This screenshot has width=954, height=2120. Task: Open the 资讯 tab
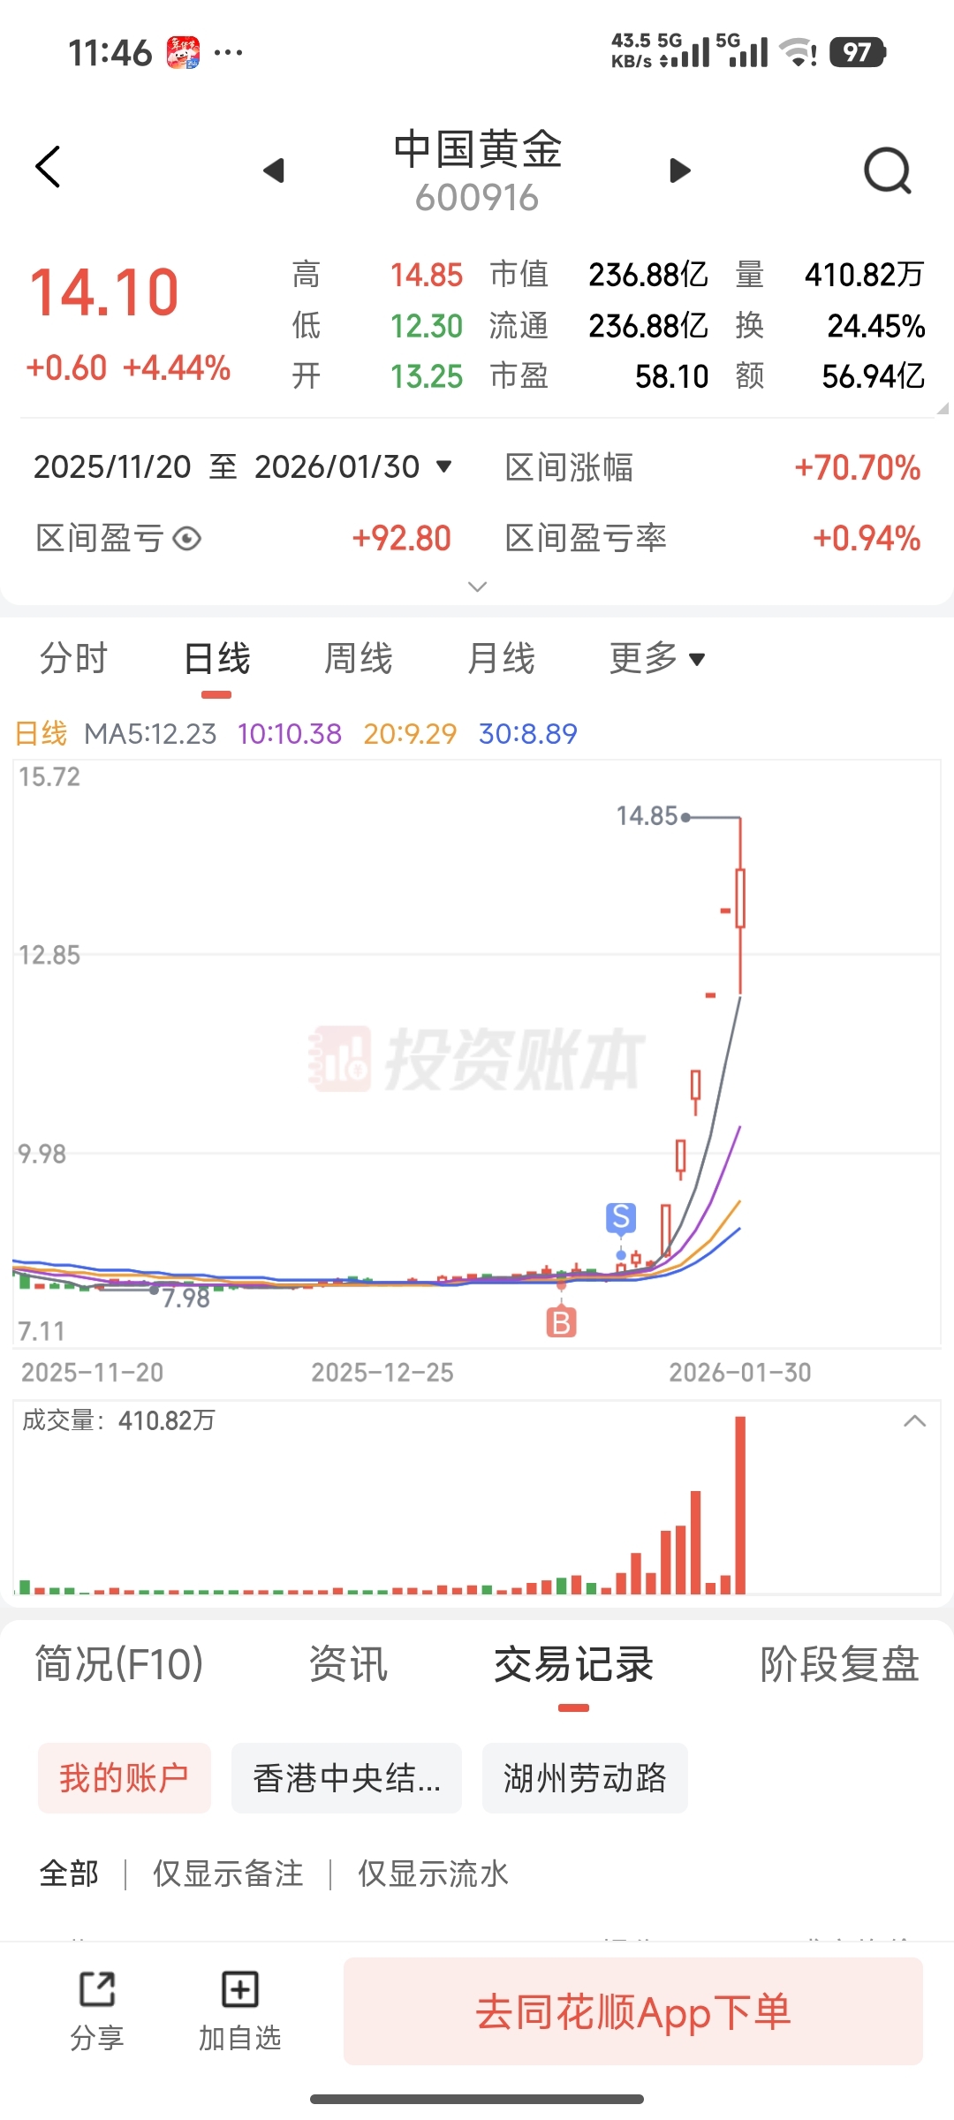coord(348,1664)
